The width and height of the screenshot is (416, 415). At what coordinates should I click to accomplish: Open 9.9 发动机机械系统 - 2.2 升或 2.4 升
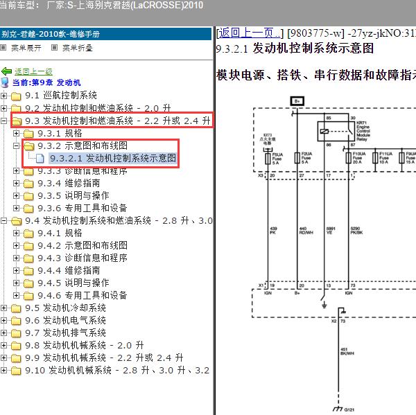[x=104, y=357]
